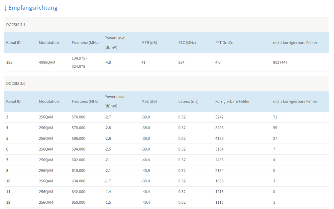Click the Empfangsrichtung heading
This screenshot has height=209, width=334.
pos(33,8)
